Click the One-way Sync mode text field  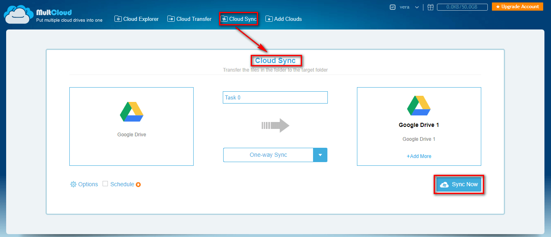(x=268, y=155)
